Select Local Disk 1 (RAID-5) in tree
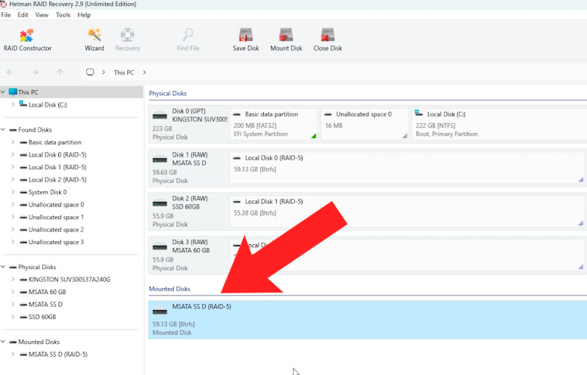 pyautogui.click(x=57, y=167)
